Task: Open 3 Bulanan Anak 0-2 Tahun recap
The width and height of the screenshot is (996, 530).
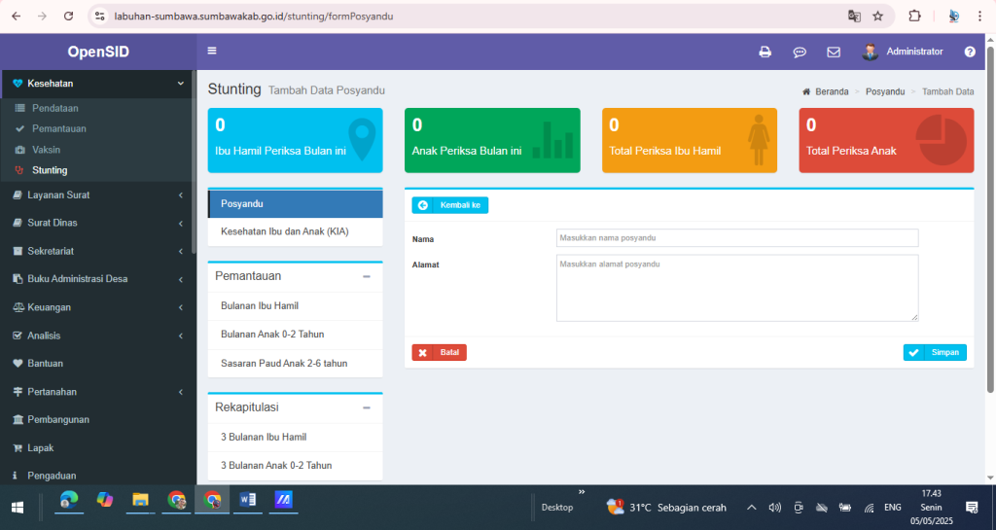Action: 296,466
